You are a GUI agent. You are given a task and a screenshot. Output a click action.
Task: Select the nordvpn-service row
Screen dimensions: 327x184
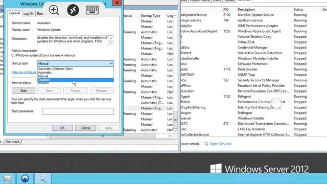(253, 20)
